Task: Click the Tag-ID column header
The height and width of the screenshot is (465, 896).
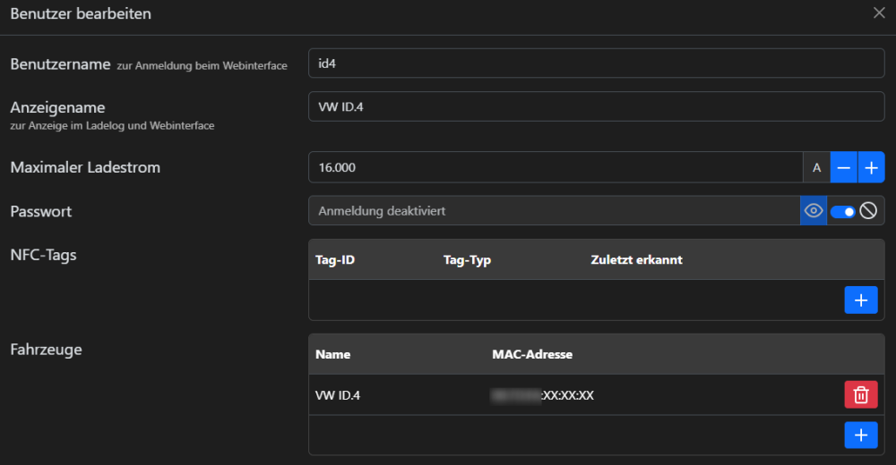Action: point(335,260)
